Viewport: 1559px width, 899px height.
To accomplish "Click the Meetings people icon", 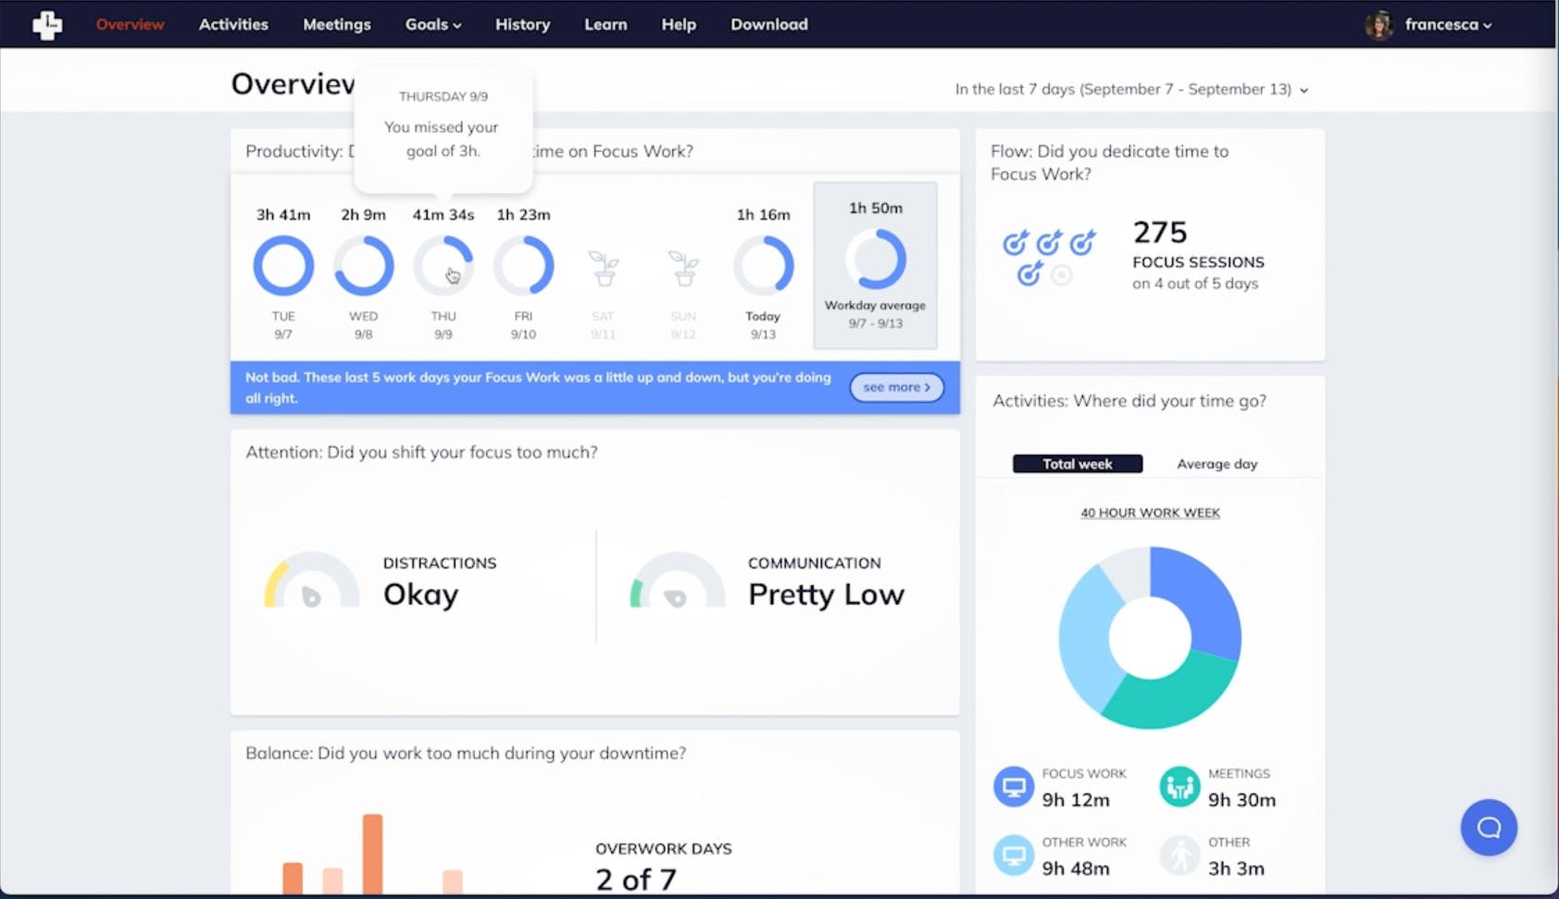I will (x=1179, y=787).
